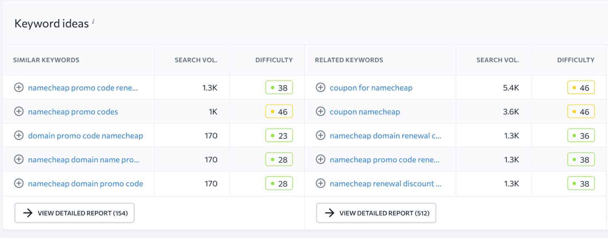Viewport: 608px width, 238px height.
Task: Click 170 volume in "domain promo code namecheap" row
Action: pyautogui.click(x=211, y=136)
